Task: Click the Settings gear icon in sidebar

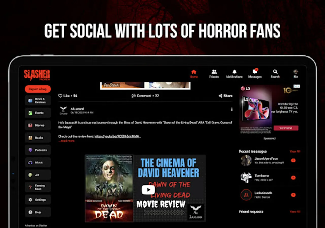Action: (30, 200)
